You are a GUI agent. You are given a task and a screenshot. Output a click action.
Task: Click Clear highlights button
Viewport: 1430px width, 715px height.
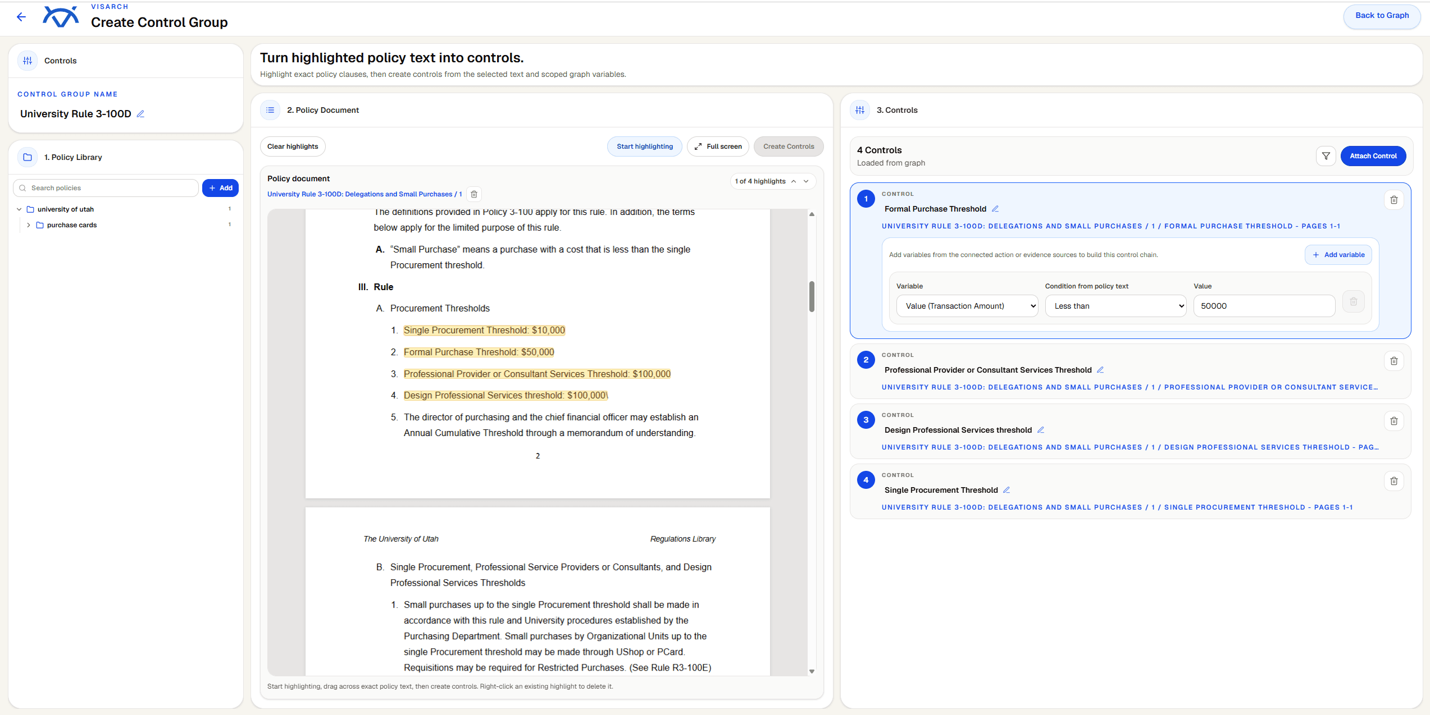tap(293, 146)
